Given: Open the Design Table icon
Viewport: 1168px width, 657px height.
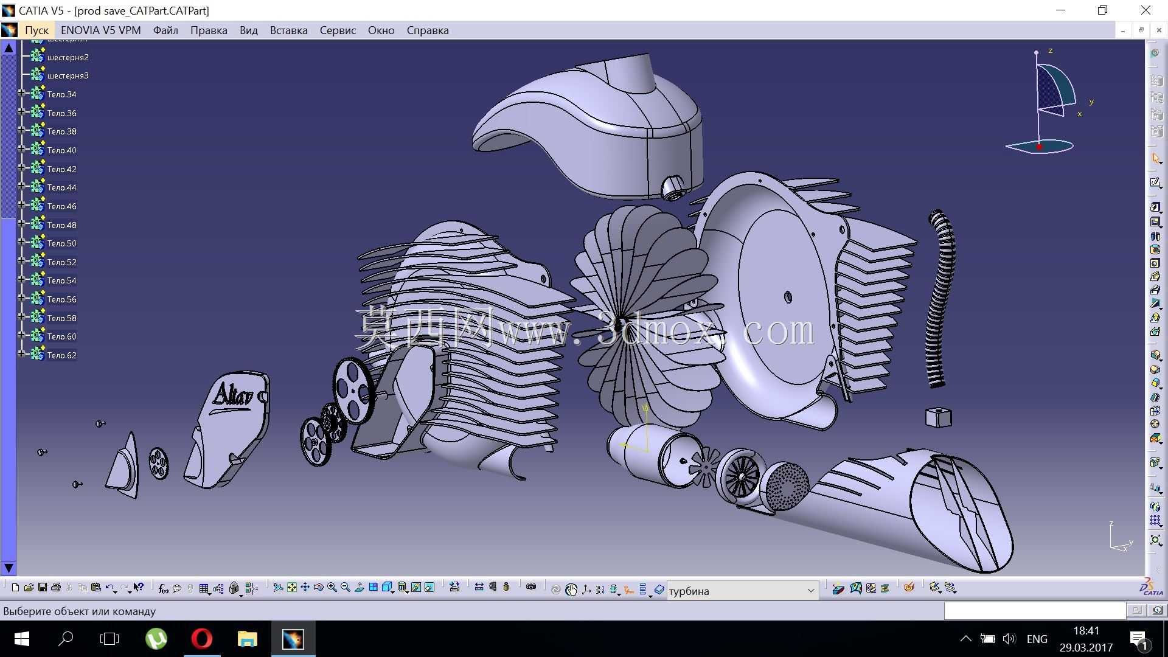Looking at the screenshot, I should (x=204, y=588).
